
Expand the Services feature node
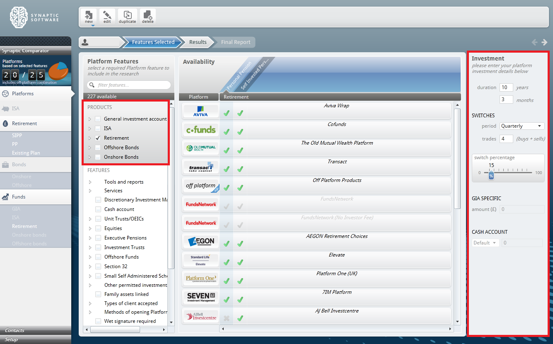[x=90, y=191]
